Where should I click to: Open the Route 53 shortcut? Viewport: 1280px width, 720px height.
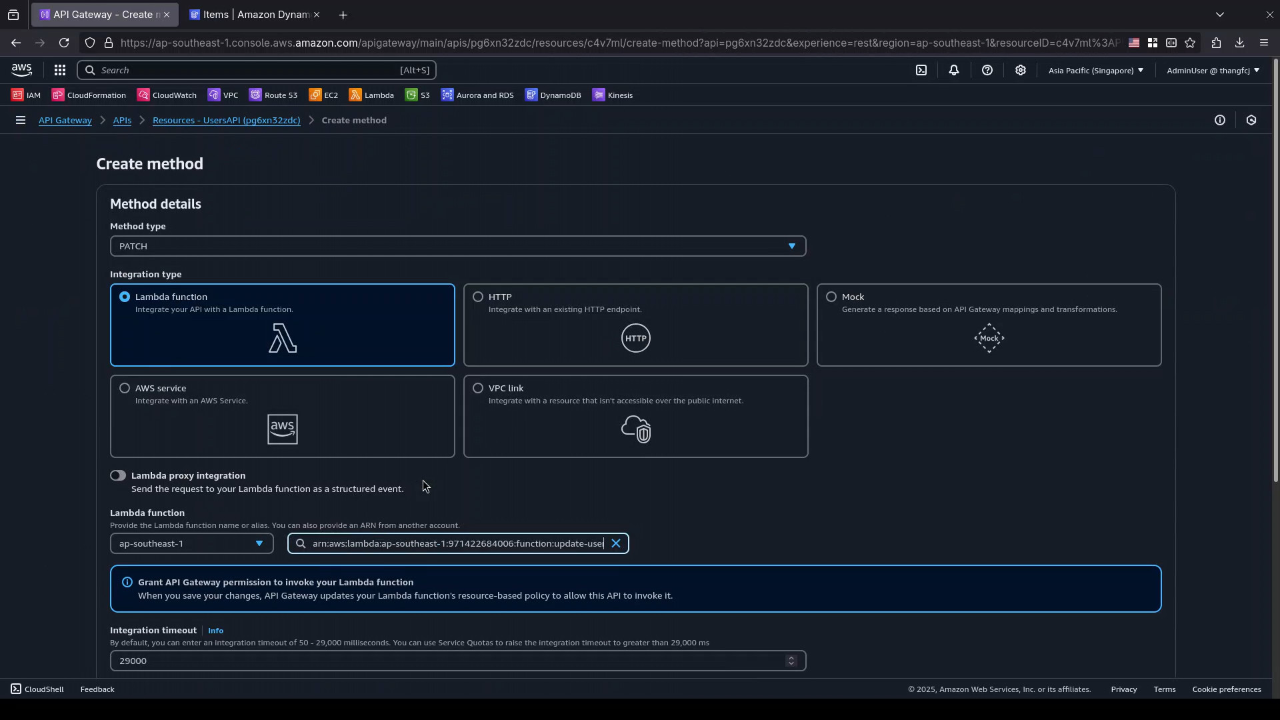(x=273, y=95)
